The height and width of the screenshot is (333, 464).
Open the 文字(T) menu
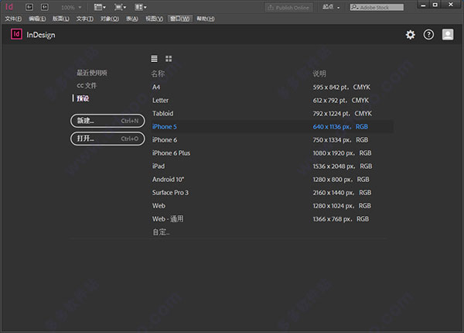(85, 19)
